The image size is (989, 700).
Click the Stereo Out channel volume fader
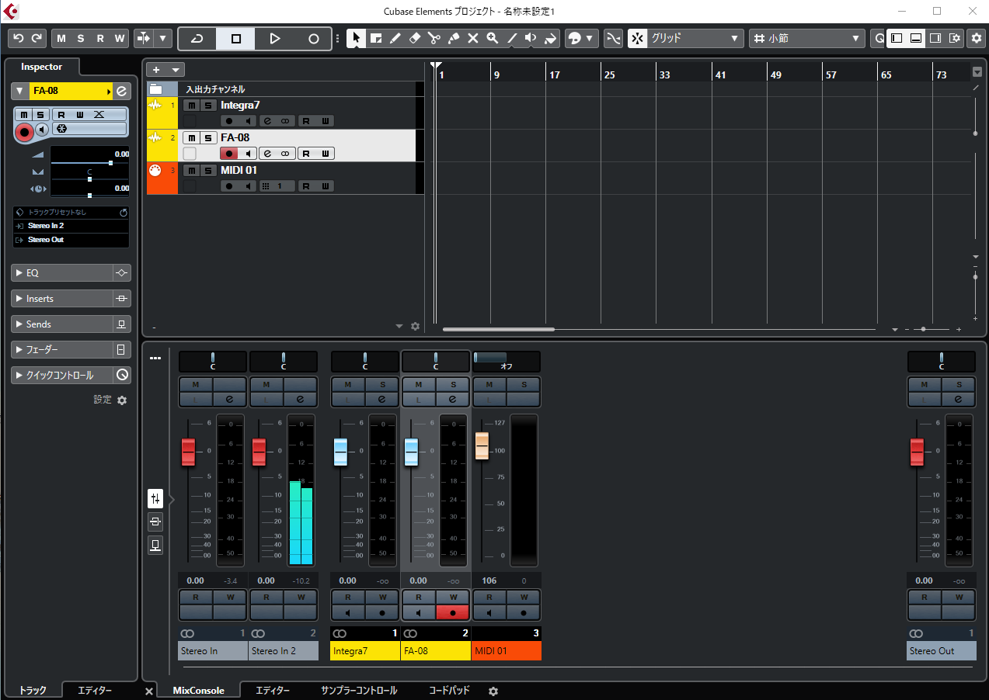click(x=917, y=452)
